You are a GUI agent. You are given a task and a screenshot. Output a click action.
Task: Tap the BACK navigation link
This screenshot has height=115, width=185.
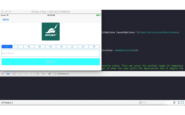point(6,20)
